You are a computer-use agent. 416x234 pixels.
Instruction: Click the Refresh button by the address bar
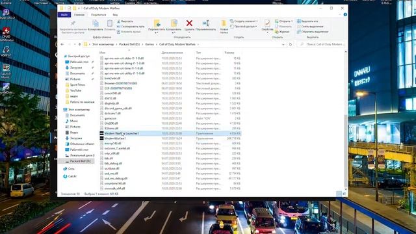pyautogui.click(x=291, y=44)
